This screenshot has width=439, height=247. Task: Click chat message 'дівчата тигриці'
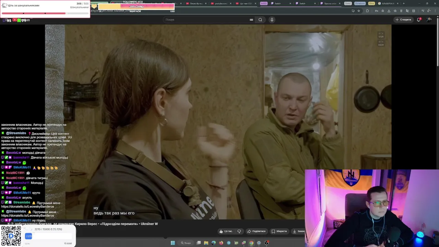point(37,178)
